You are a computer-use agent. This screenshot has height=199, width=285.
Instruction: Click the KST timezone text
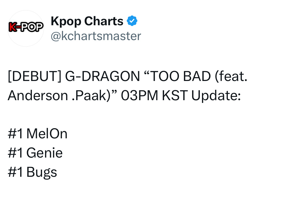click(x=175, y=96)
